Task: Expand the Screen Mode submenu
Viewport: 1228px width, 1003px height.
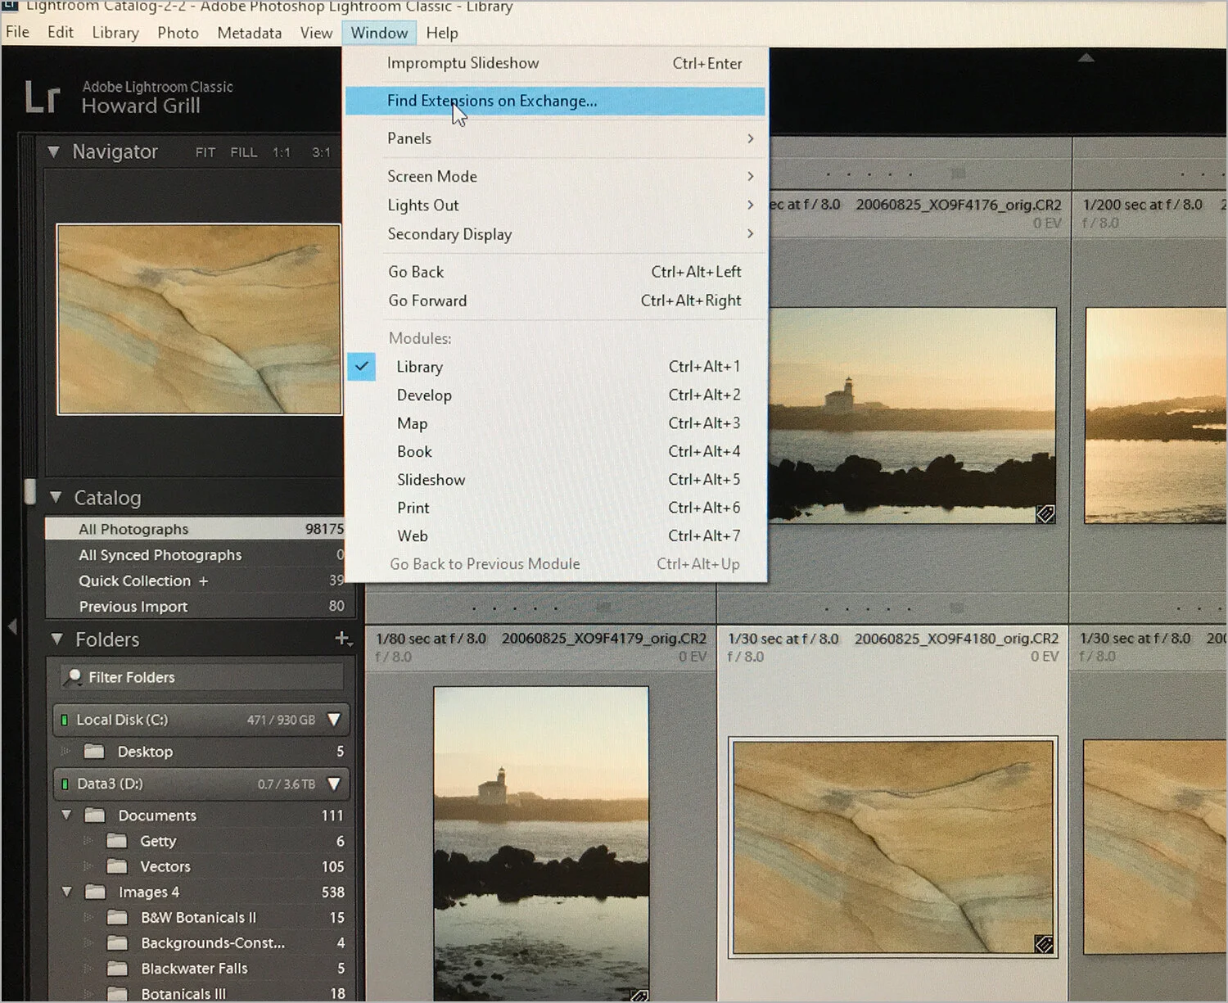Action: tap(557, 176)
